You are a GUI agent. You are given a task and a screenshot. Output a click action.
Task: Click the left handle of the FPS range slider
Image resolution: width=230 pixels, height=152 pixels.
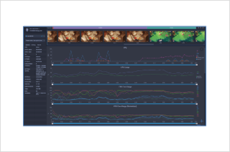pyautogui.click(x=52, y=65)
